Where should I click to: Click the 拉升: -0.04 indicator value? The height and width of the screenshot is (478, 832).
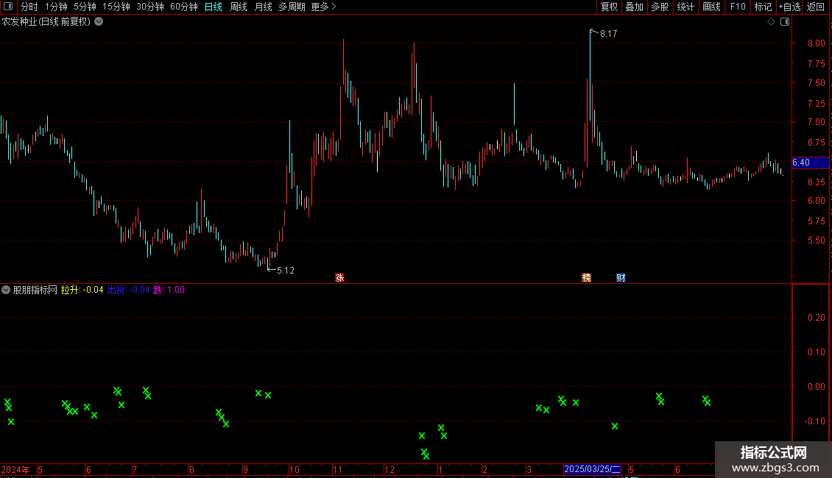pos(82,290)
